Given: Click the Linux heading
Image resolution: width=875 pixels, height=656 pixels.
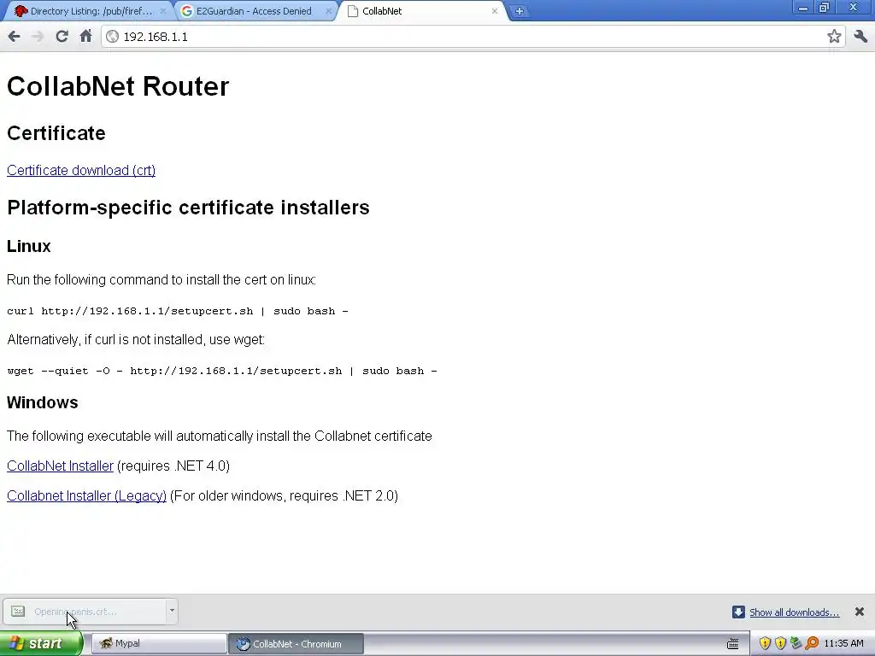Looking at the screenshot, I should (28, 246).
